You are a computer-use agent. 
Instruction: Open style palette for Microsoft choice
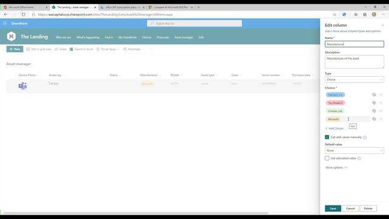click(374, 119)
